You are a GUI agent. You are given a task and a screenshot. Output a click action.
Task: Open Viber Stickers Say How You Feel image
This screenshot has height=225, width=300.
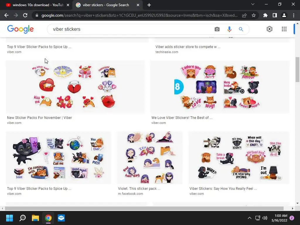tap(239, 158)
